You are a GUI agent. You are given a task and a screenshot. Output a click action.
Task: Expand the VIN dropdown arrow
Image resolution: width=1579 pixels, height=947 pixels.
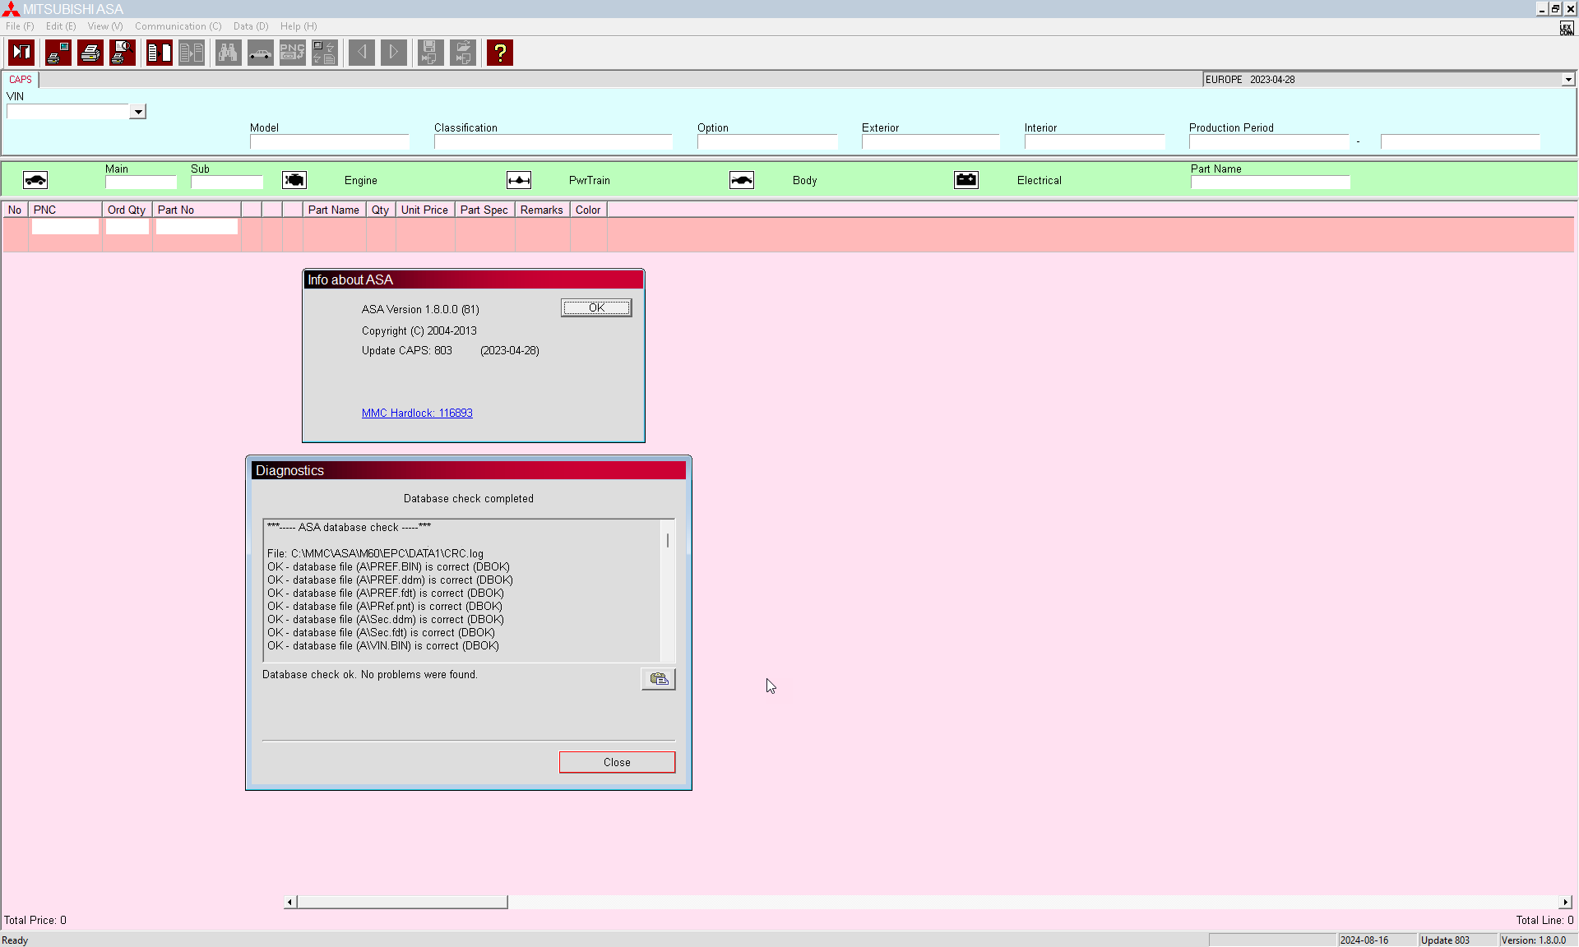click(x=138, y=112)
